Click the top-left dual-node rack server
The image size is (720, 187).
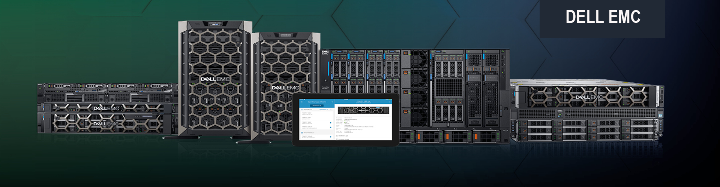(x=107, y=92)
